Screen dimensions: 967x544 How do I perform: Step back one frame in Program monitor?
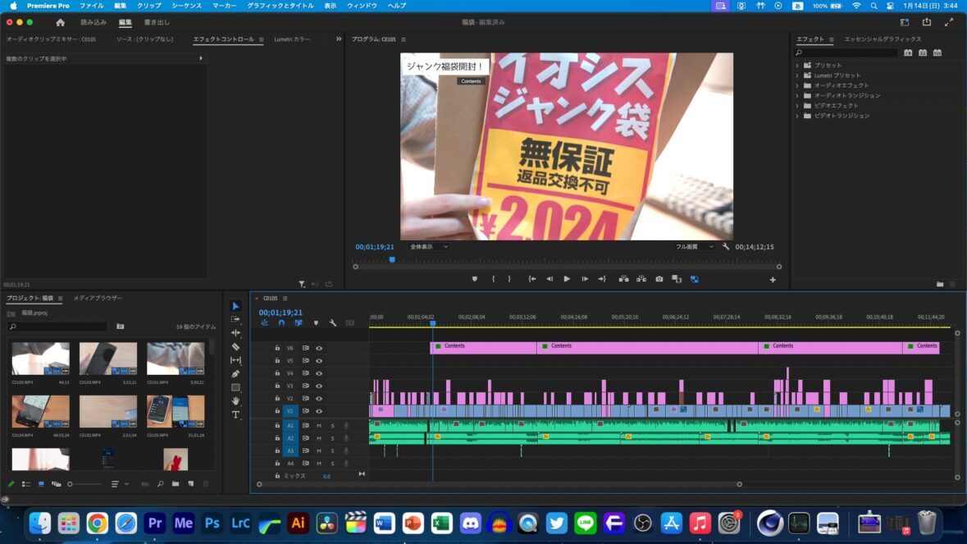click(550, 280)
